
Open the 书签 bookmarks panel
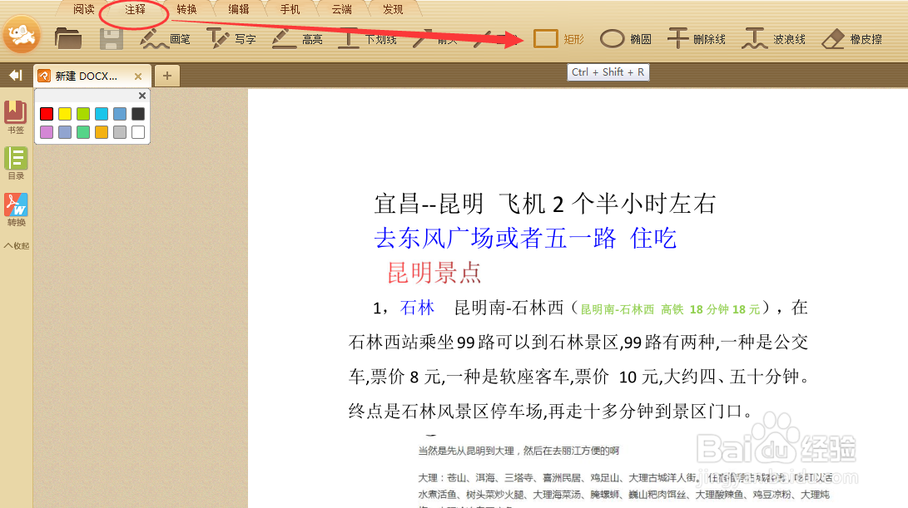pos(16,117)
